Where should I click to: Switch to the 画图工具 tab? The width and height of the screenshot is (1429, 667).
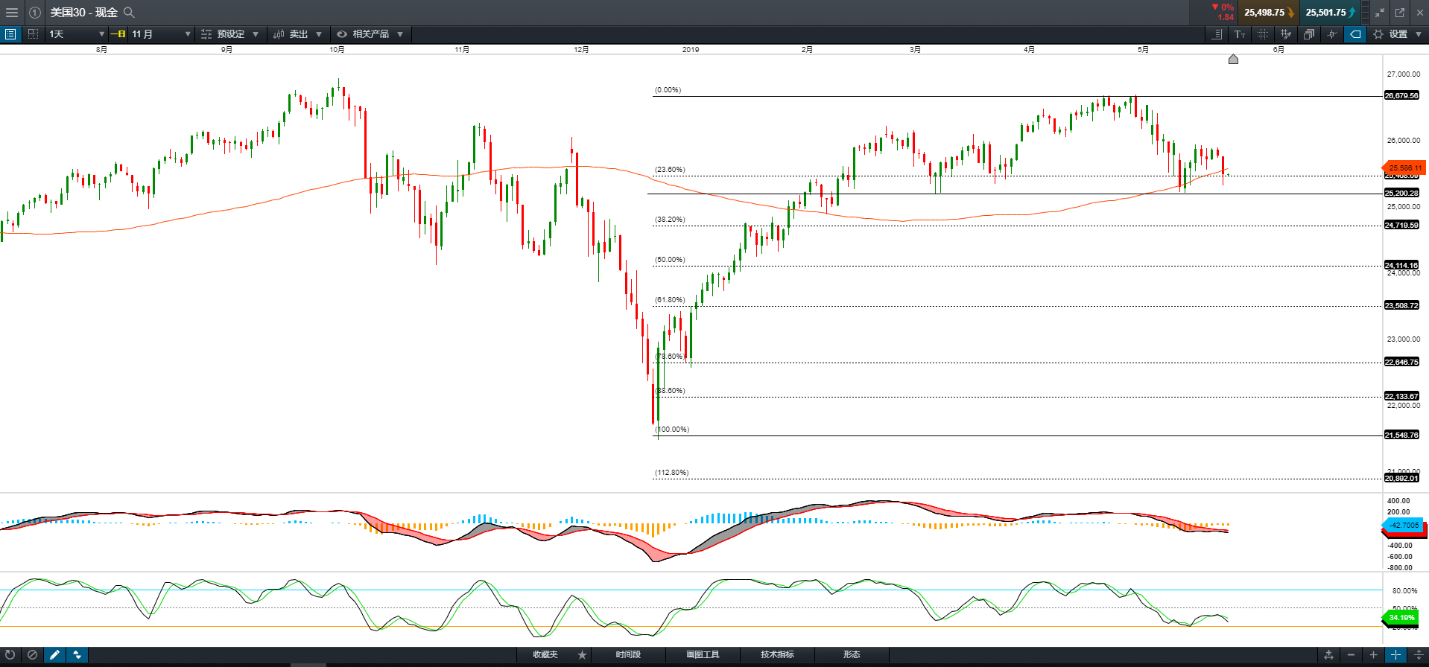coord(703,655)
